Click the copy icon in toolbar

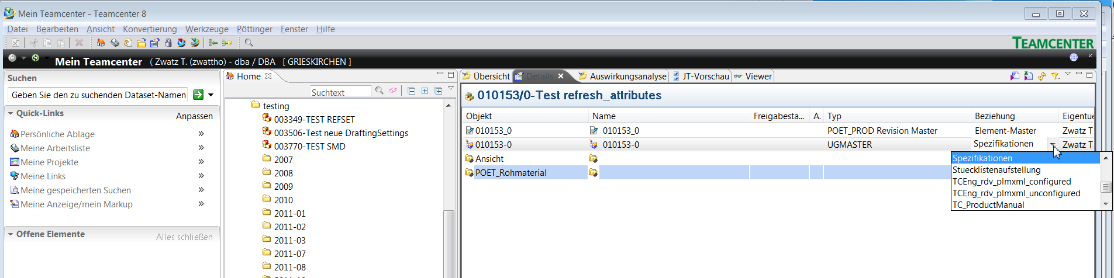[x=48, y=43]
